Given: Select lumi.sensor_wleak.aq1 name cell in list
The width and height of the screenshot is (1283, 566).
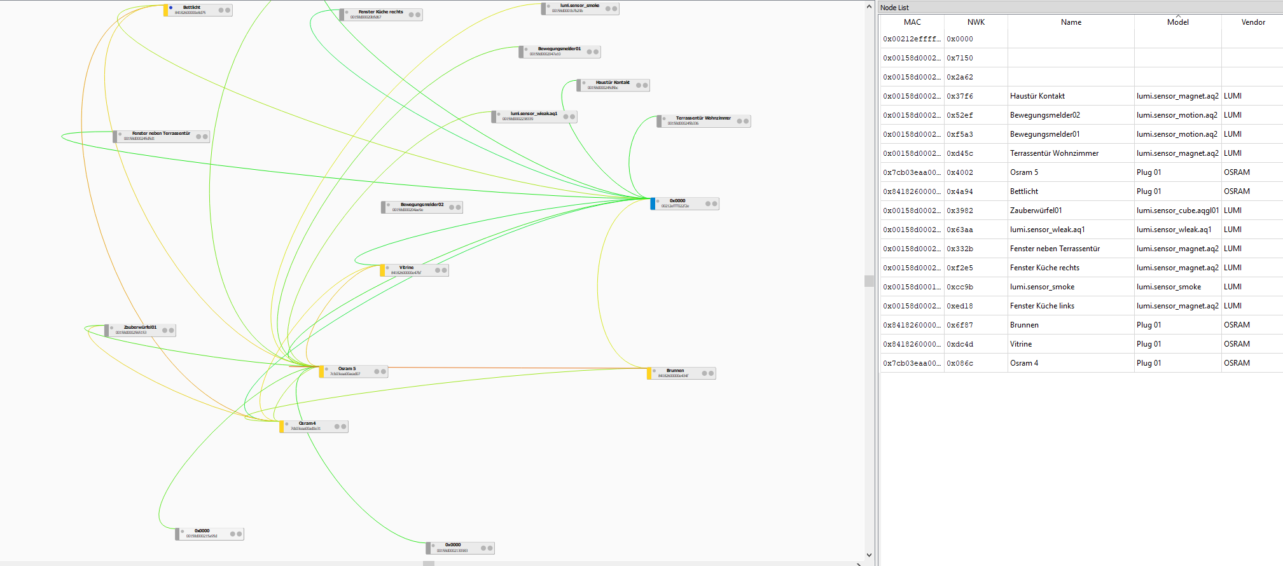Looking at the screenshot, I should coord(1071,230).
